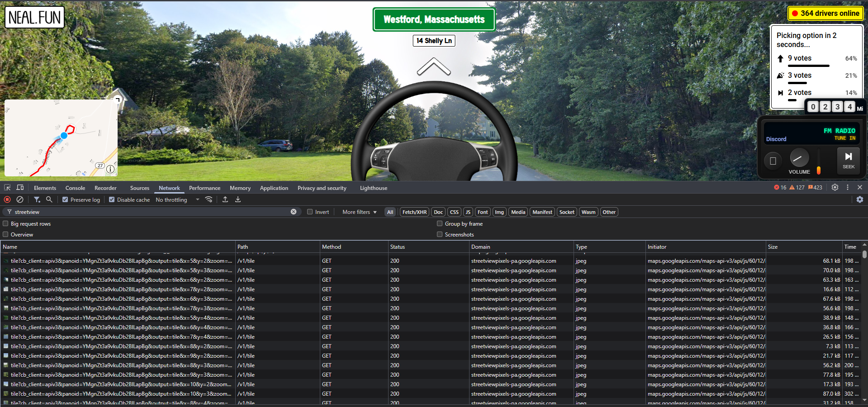Enable Big request rows checkbox
This screenshot has height=407, width=868.
[5, 223]
